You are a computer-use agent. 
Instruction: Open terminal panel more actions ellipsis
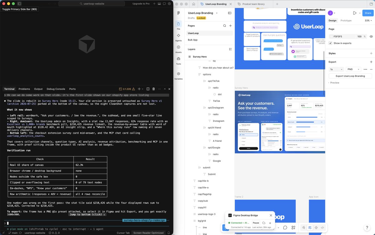pos(160,89)
